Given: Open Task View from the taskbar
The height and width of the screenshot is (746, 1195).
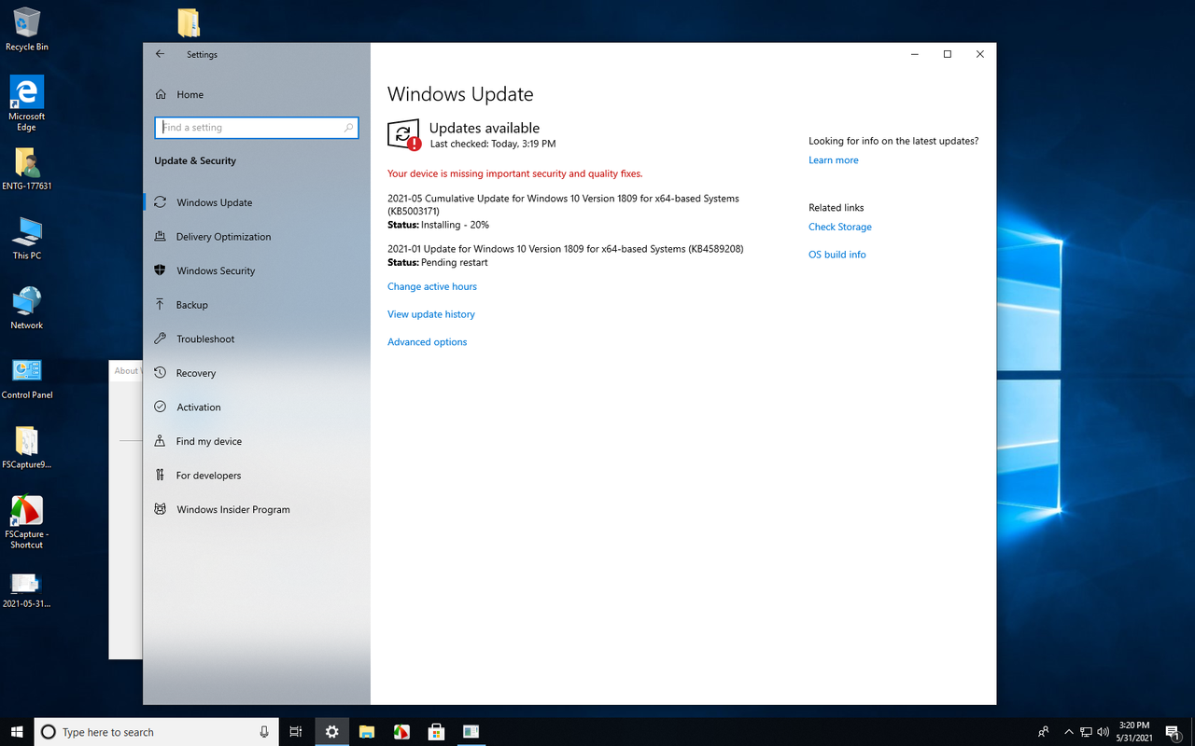Looking at the screenshot, I should [296, 732].
